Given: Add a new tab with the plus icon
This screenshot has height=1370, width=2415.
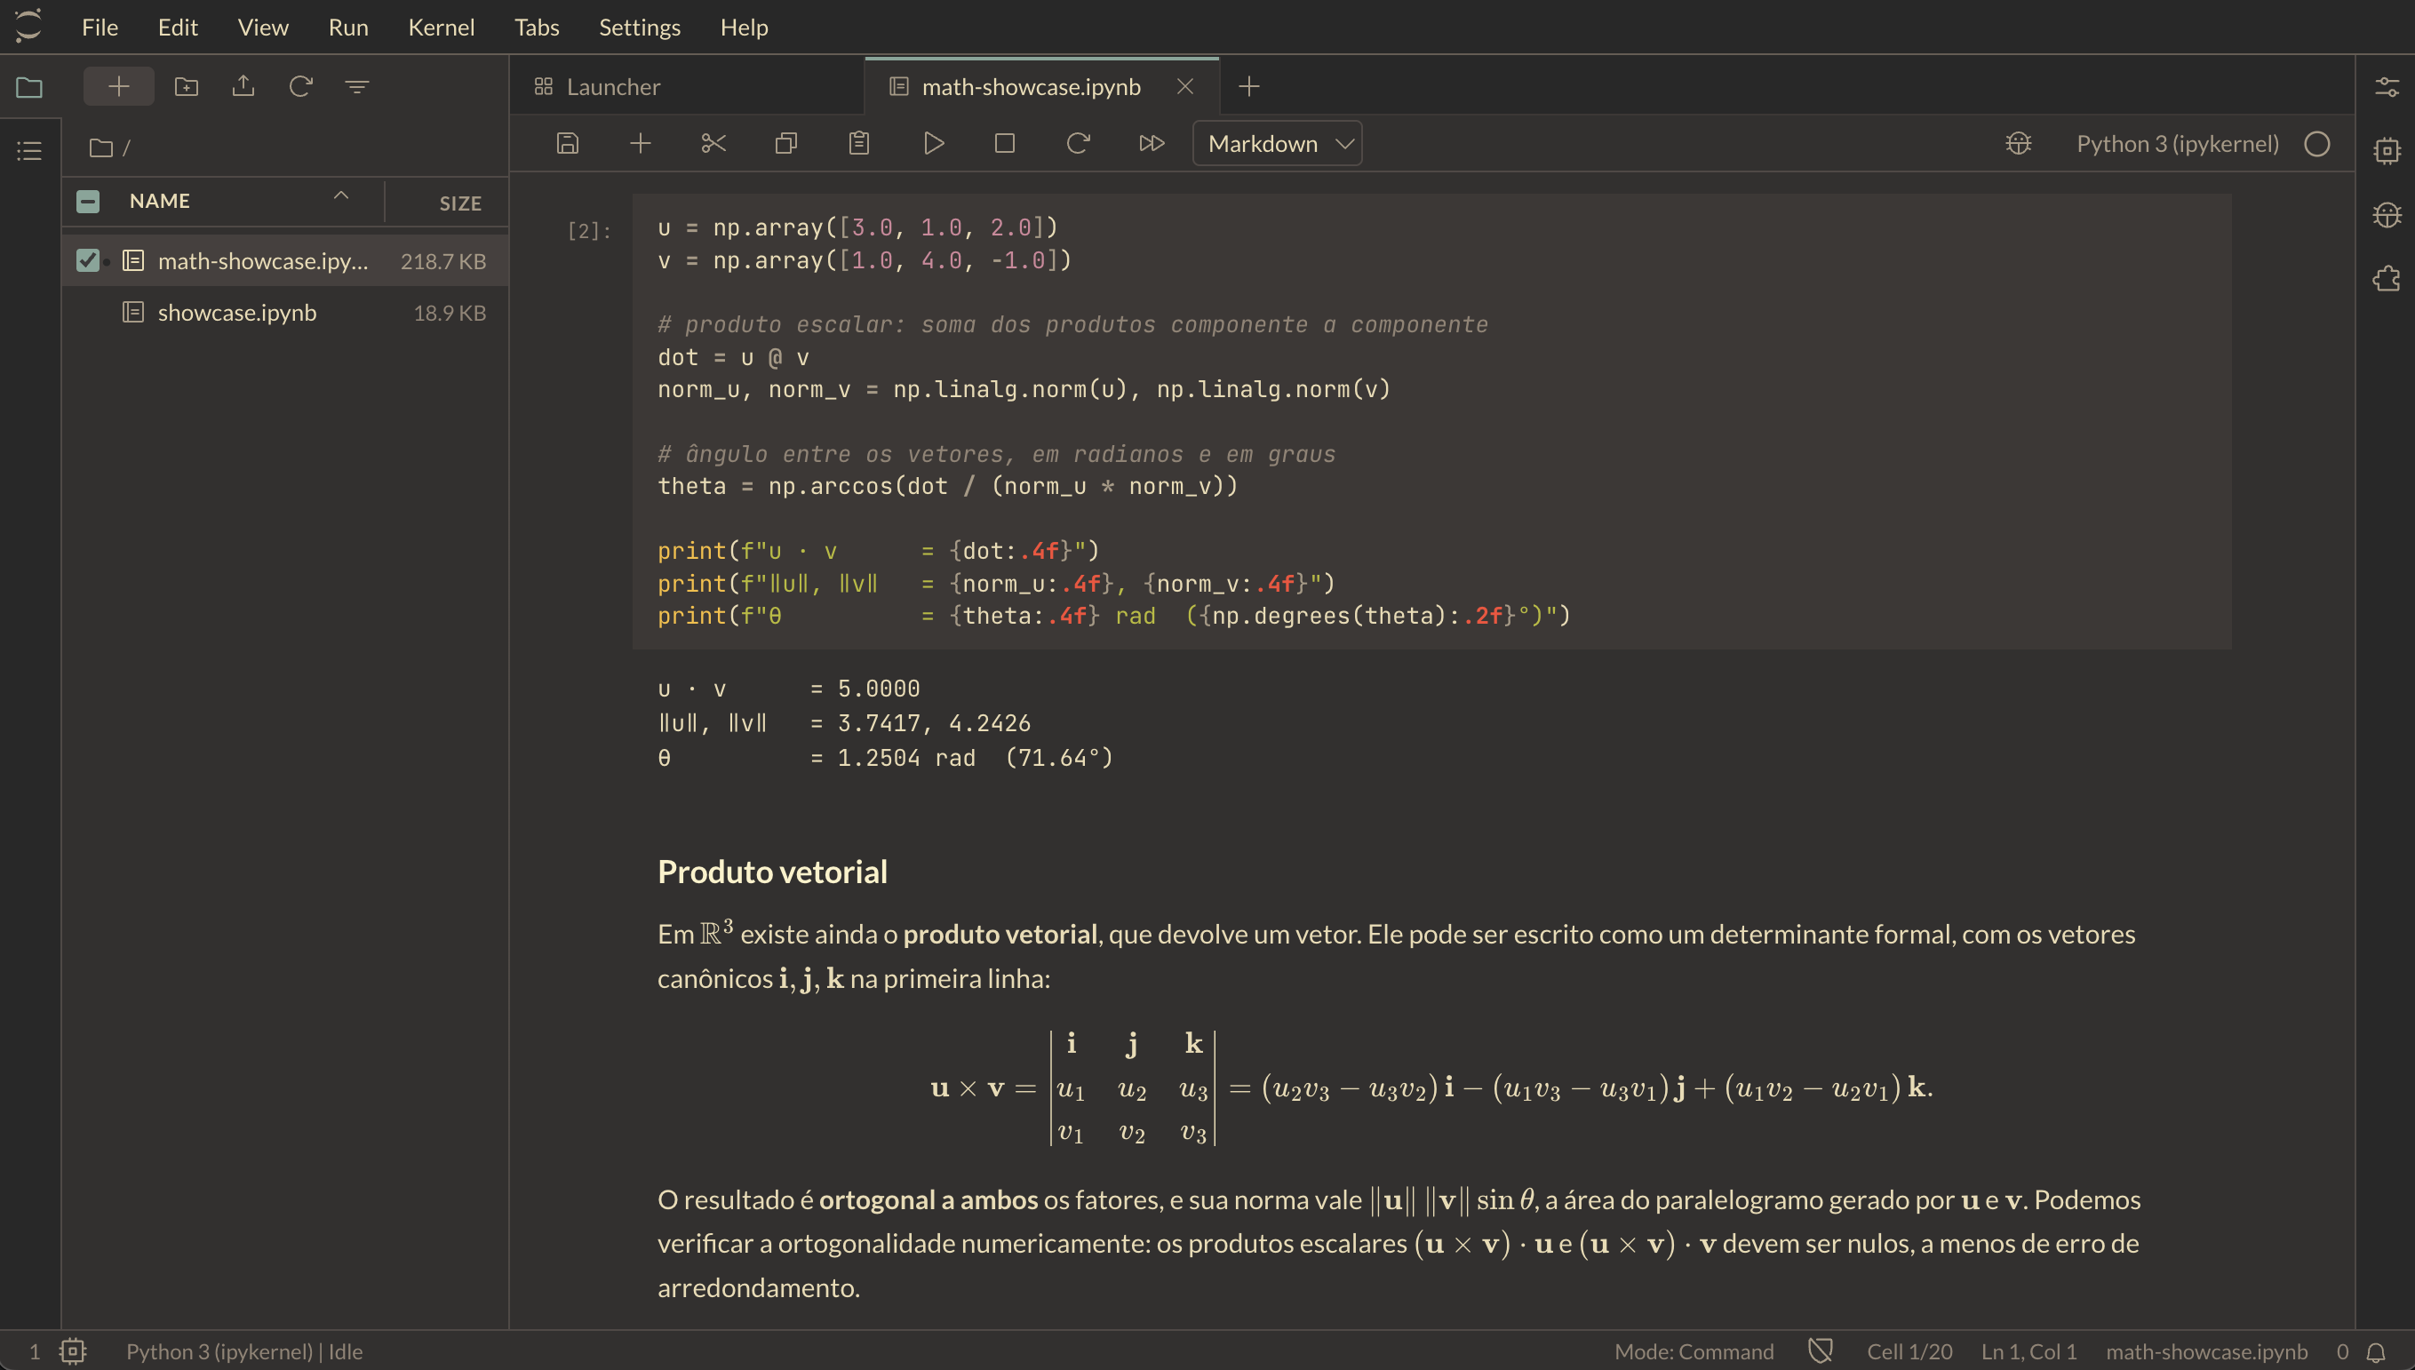Looking at the screenshot, I should (x=1248, y=86).
